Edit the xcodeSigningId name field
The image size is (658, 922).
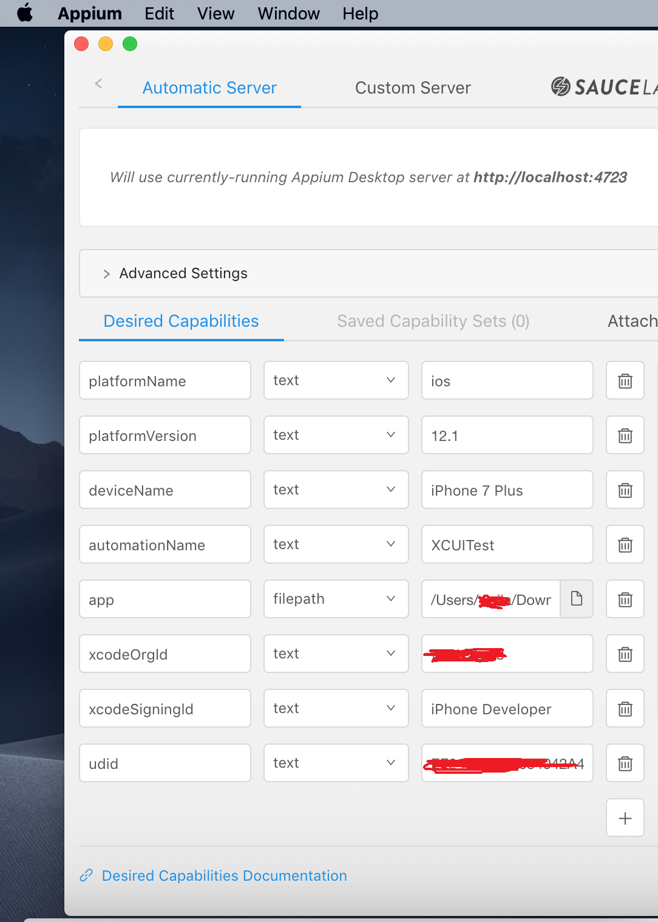[x=165, y=709]
